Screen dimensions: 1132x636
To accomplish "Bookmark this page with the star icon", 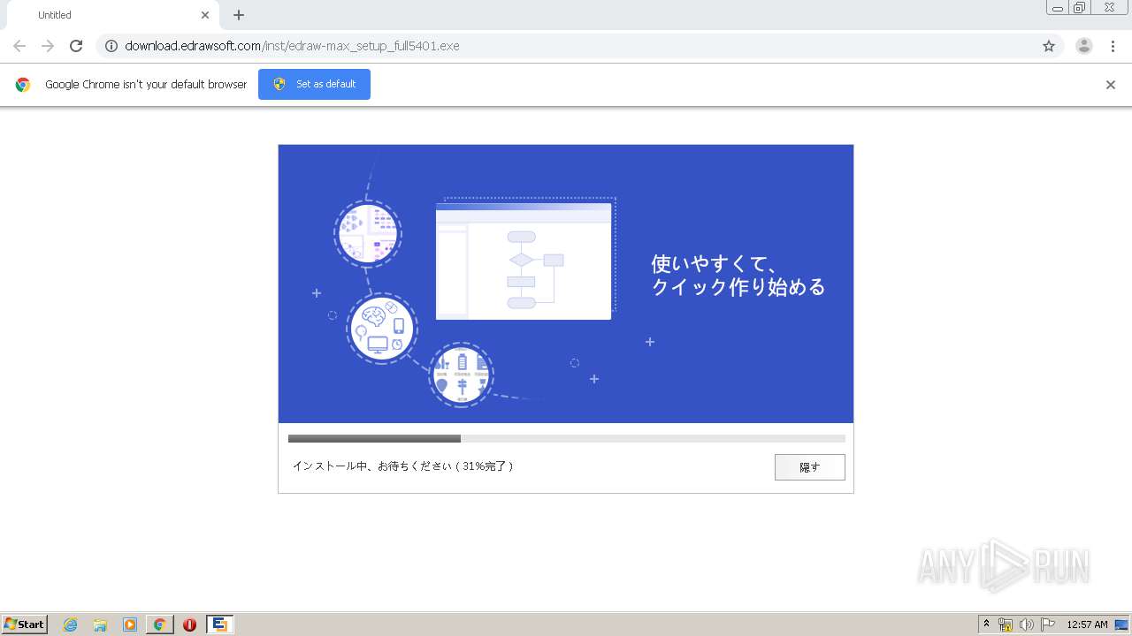I will pyautogui.click(x=1049, y=46).
